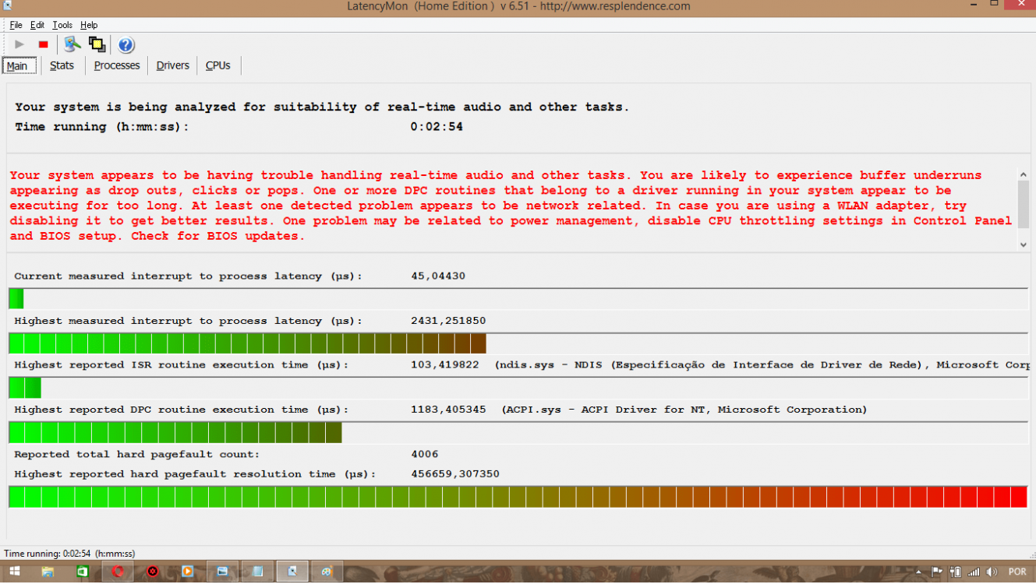Click the current interrupt to process latency bar

click(x=518, y=298)
